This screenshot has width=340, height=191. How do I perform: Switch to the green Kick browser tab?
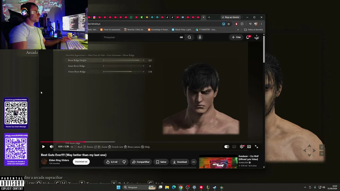coord(142,17)
